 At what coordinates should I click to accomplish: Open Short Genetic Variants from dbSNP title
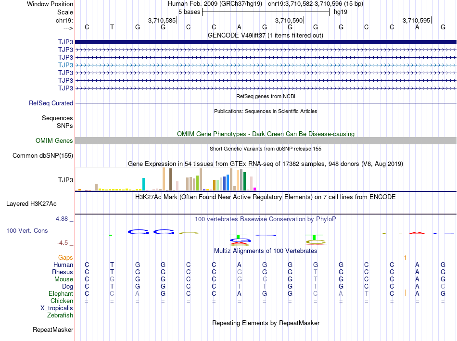[266, 149]
